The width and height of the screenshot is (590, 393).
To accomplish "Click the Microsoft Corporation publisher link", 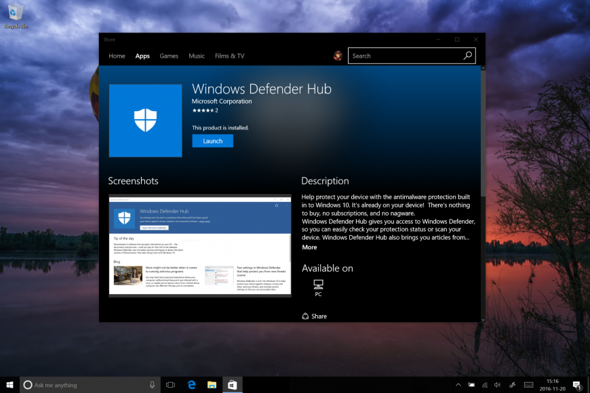I will 222,102.
